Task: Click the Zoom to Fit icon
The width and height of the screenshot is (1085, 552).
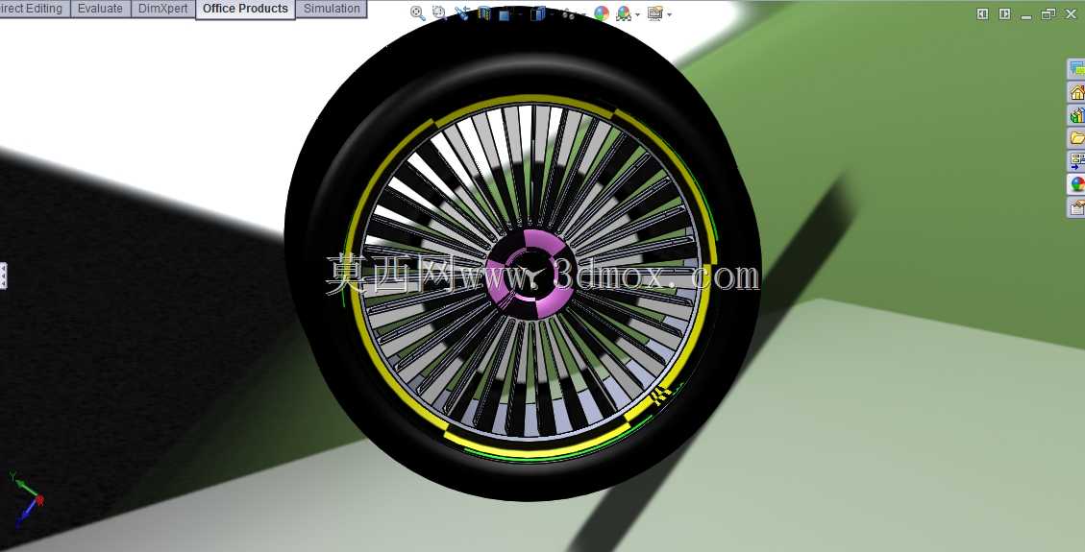Action: click(x=417, y=13)
